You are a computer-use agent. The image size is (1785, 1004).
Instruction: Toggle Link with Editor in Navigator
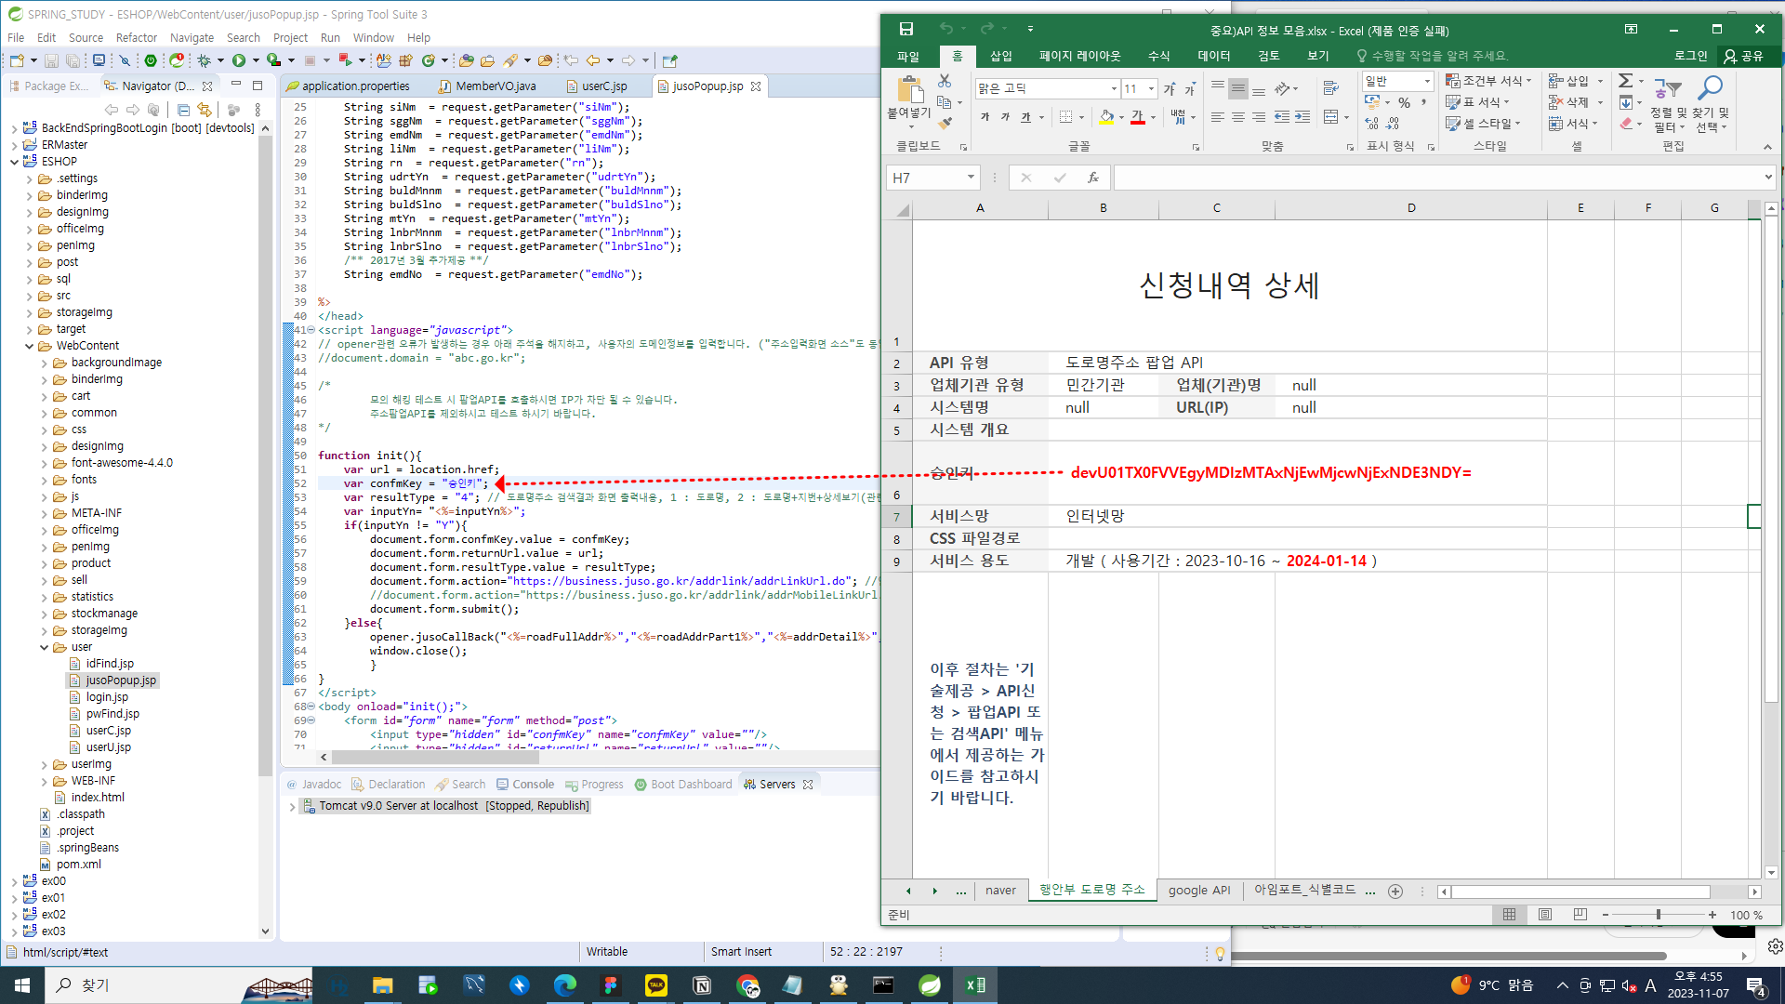point(205,110)
